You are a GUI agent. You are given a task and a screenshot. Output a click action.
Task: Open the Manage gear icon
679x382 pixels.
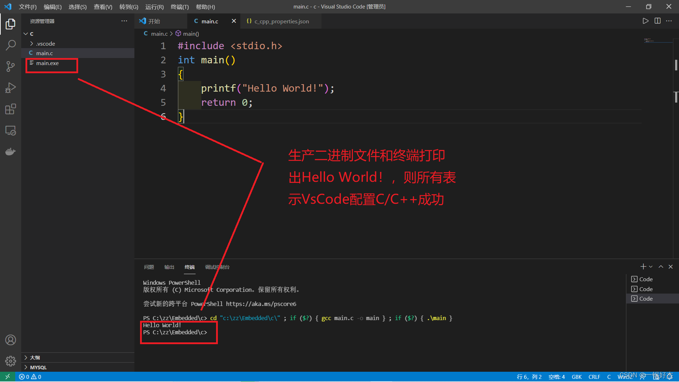(x=11, y=361)
